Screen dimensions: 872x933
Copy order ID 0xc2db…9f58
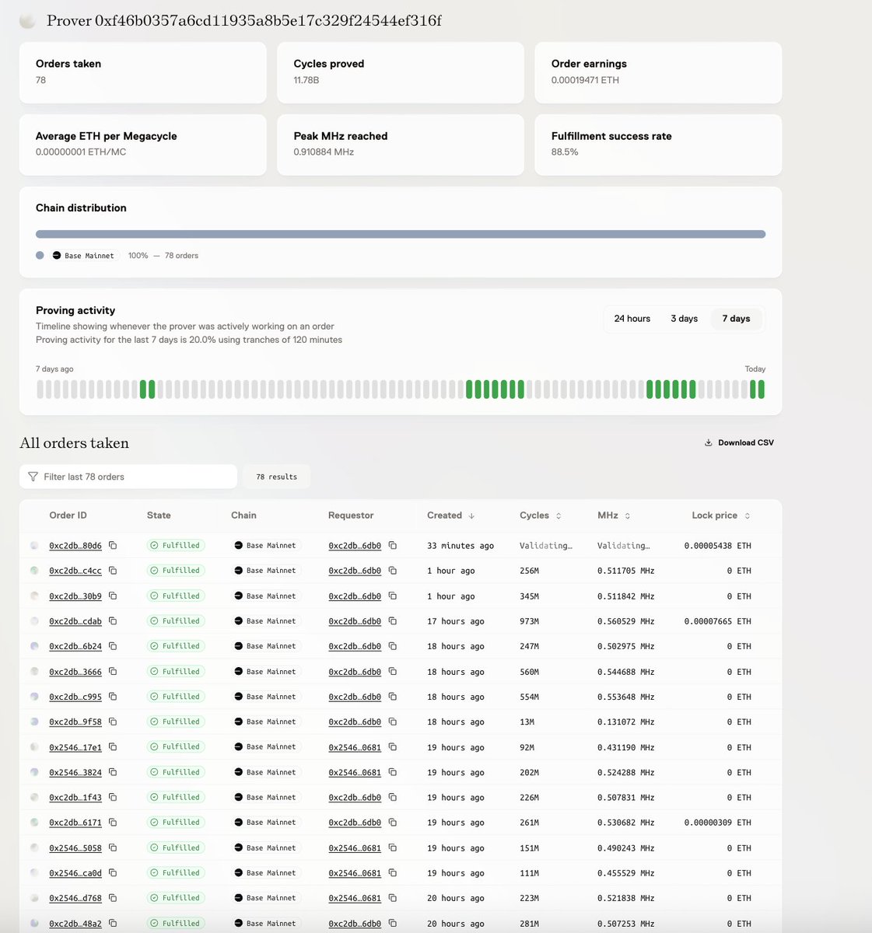113,722
